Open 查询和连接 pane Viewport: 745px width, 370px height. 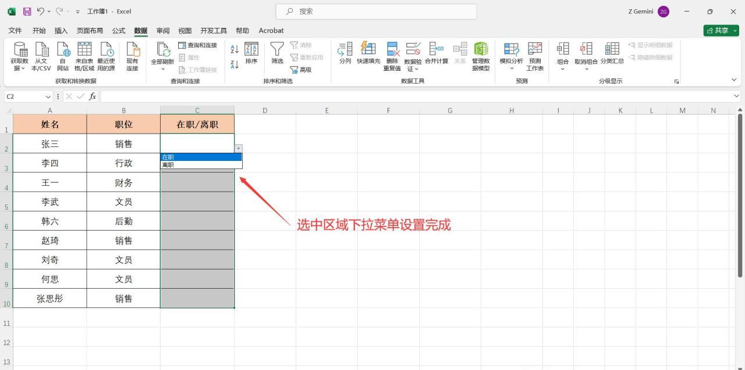tap(197, 45)
